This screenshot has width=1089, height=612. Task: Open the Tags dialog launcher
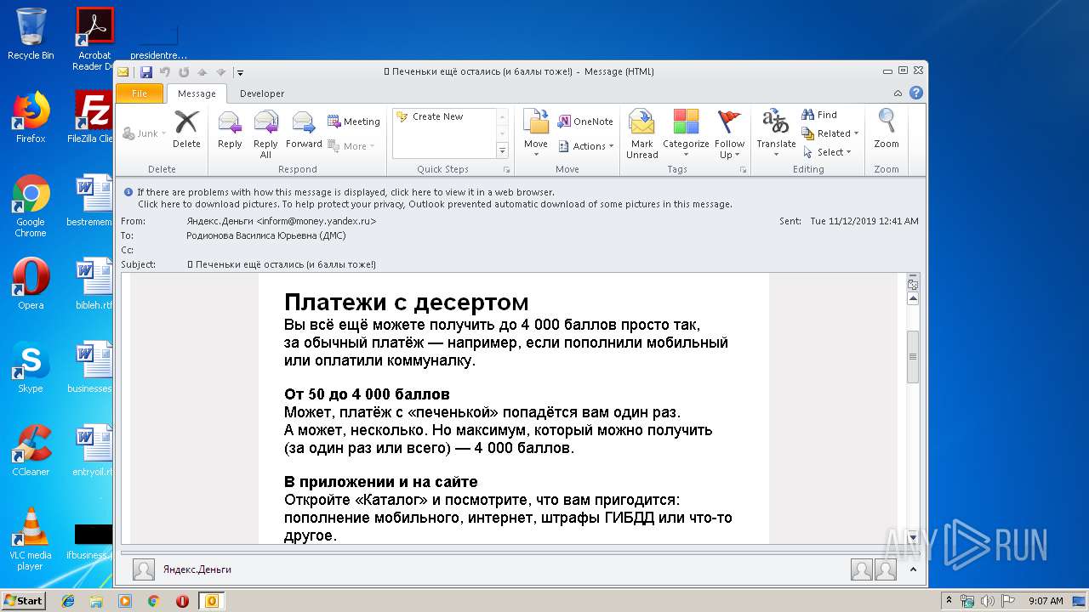coord(743,170)
